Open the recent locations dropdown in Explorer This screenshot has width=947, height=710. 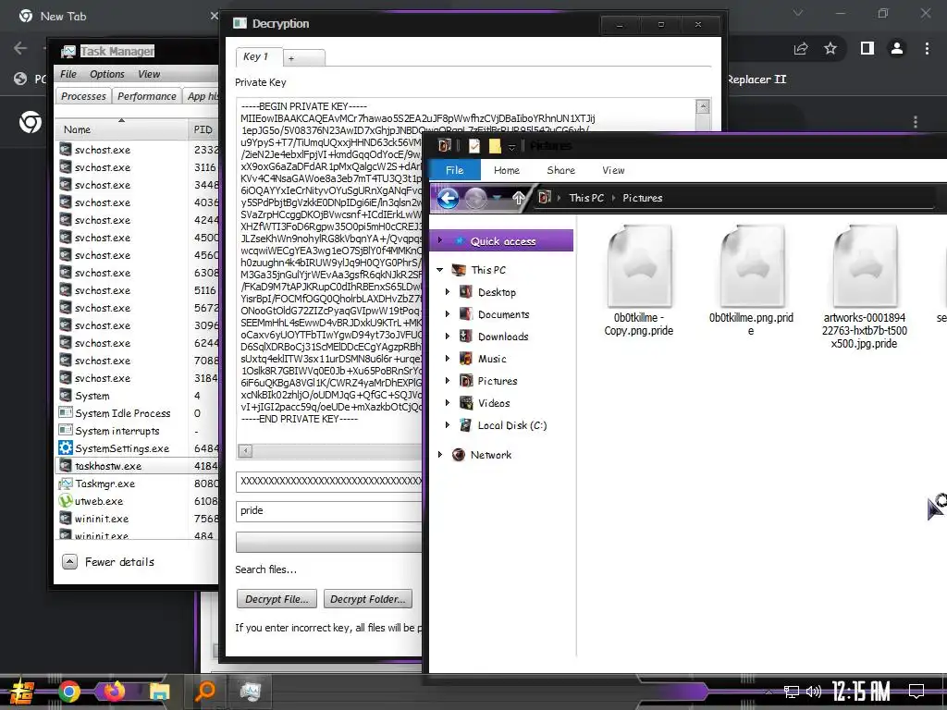pyautogui.click(x=497, y=198)
